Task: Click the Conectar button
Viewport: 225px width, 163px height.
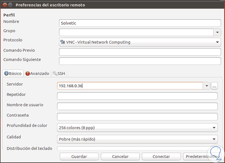Action: [x=161, y=156]
